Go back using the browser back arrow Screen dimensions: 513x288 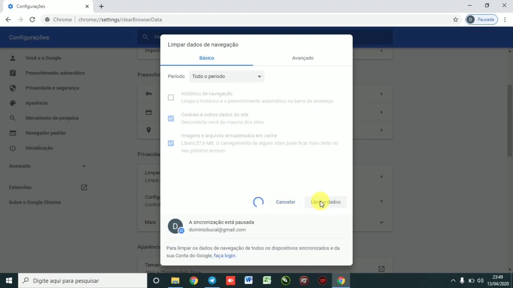coord(8,20)
